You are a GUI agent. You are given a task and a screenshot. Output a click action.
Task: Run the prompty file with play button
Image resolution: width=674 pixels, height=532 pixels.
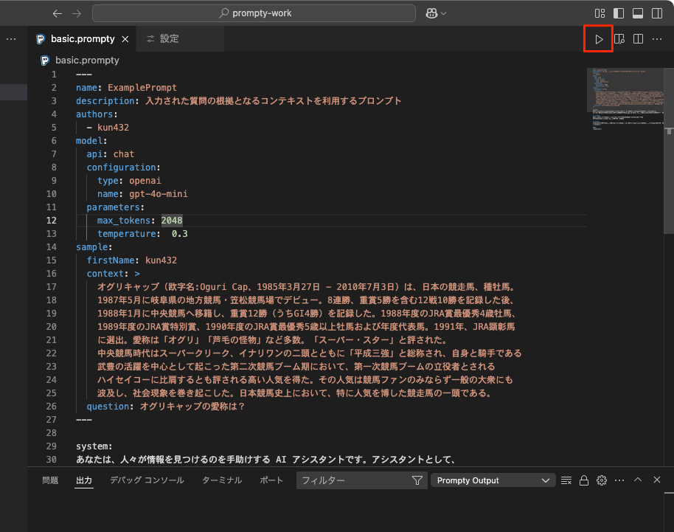(x=598, y=39)
